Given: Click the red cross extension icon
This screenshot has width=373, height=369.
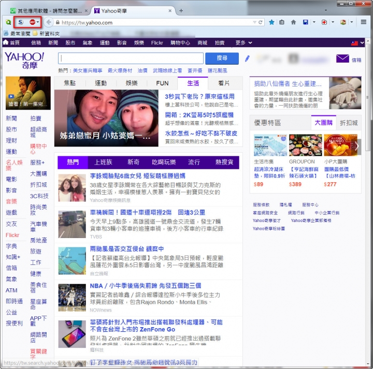Looking at the screenshot, I should point(324,22).
